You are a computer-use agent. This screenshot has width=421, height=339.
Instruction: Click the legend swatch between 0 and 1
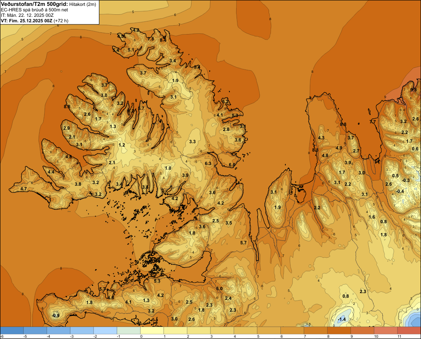tap(152, 331)
